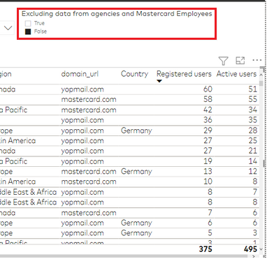The image size is (267, 259).
Task: Select the Registered users value 10
Action: click(x=208, y=182)
